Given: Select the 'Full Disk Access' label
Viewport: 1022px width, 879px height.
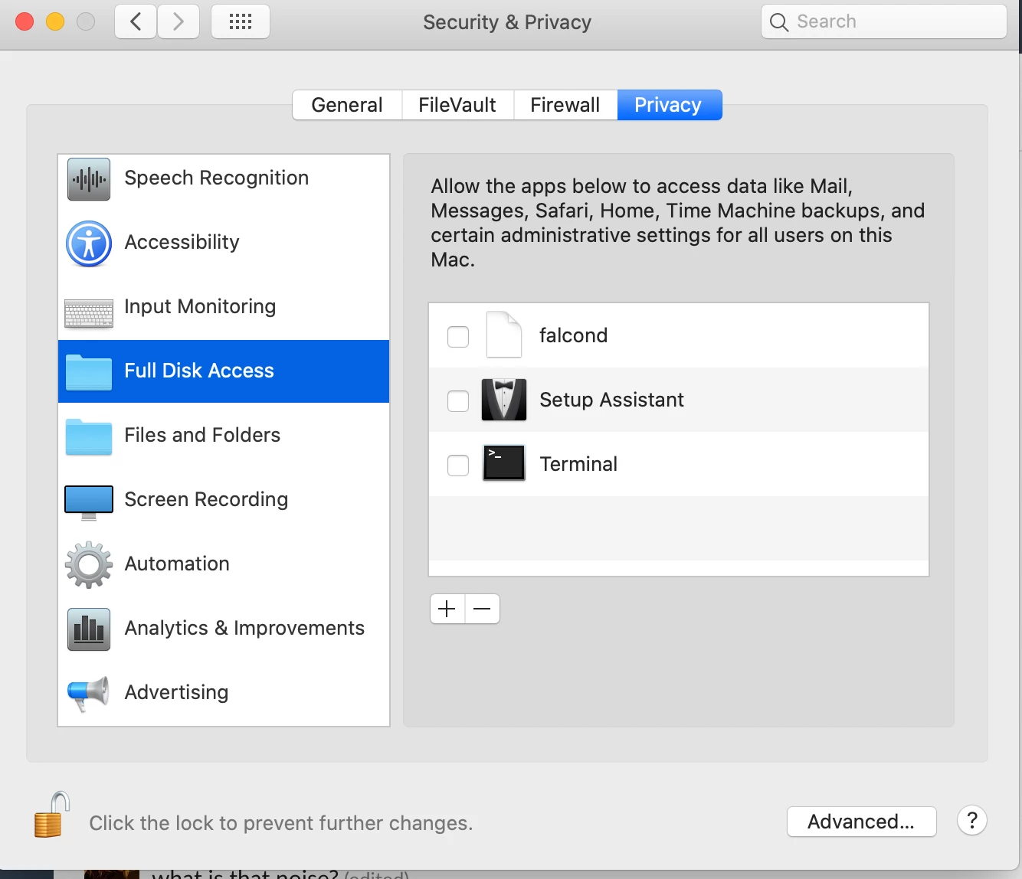Looking at the screenshot, I should point(199,371).
